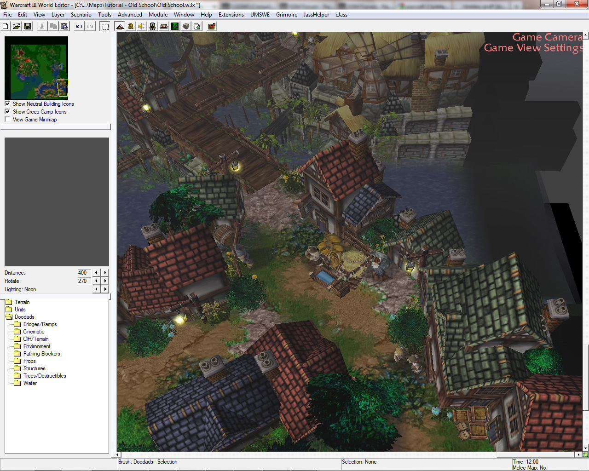Paste from the clipboard toolbar icon

[x=64, y=26]
